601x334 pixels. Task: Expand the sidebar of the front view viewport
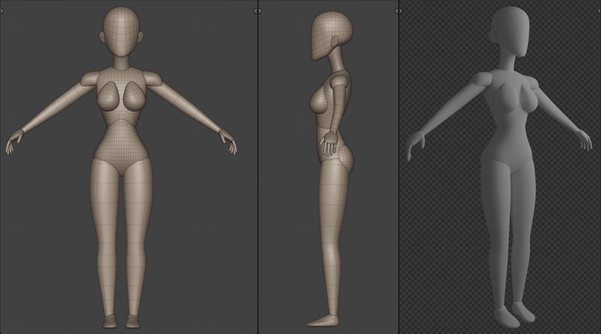click(255, 11)
